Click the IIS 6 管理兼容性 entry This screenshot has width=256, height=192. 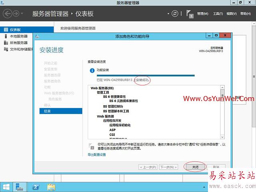[114, 97]
